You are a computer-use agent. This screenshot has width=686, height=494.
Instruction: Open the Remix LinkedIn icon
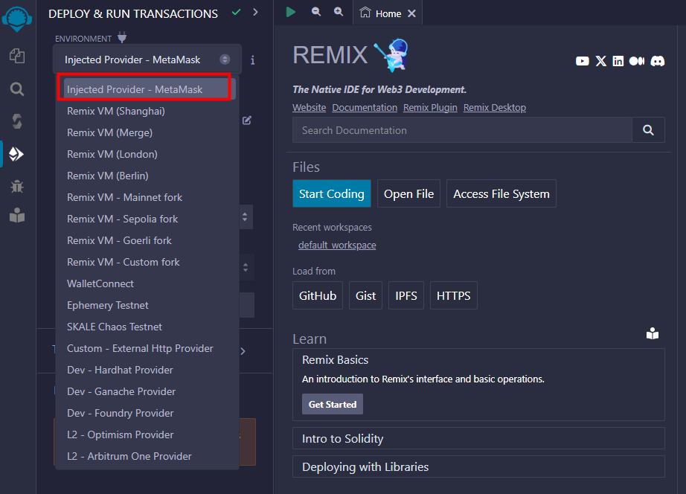pyautogui.click(x=618, y=61)
